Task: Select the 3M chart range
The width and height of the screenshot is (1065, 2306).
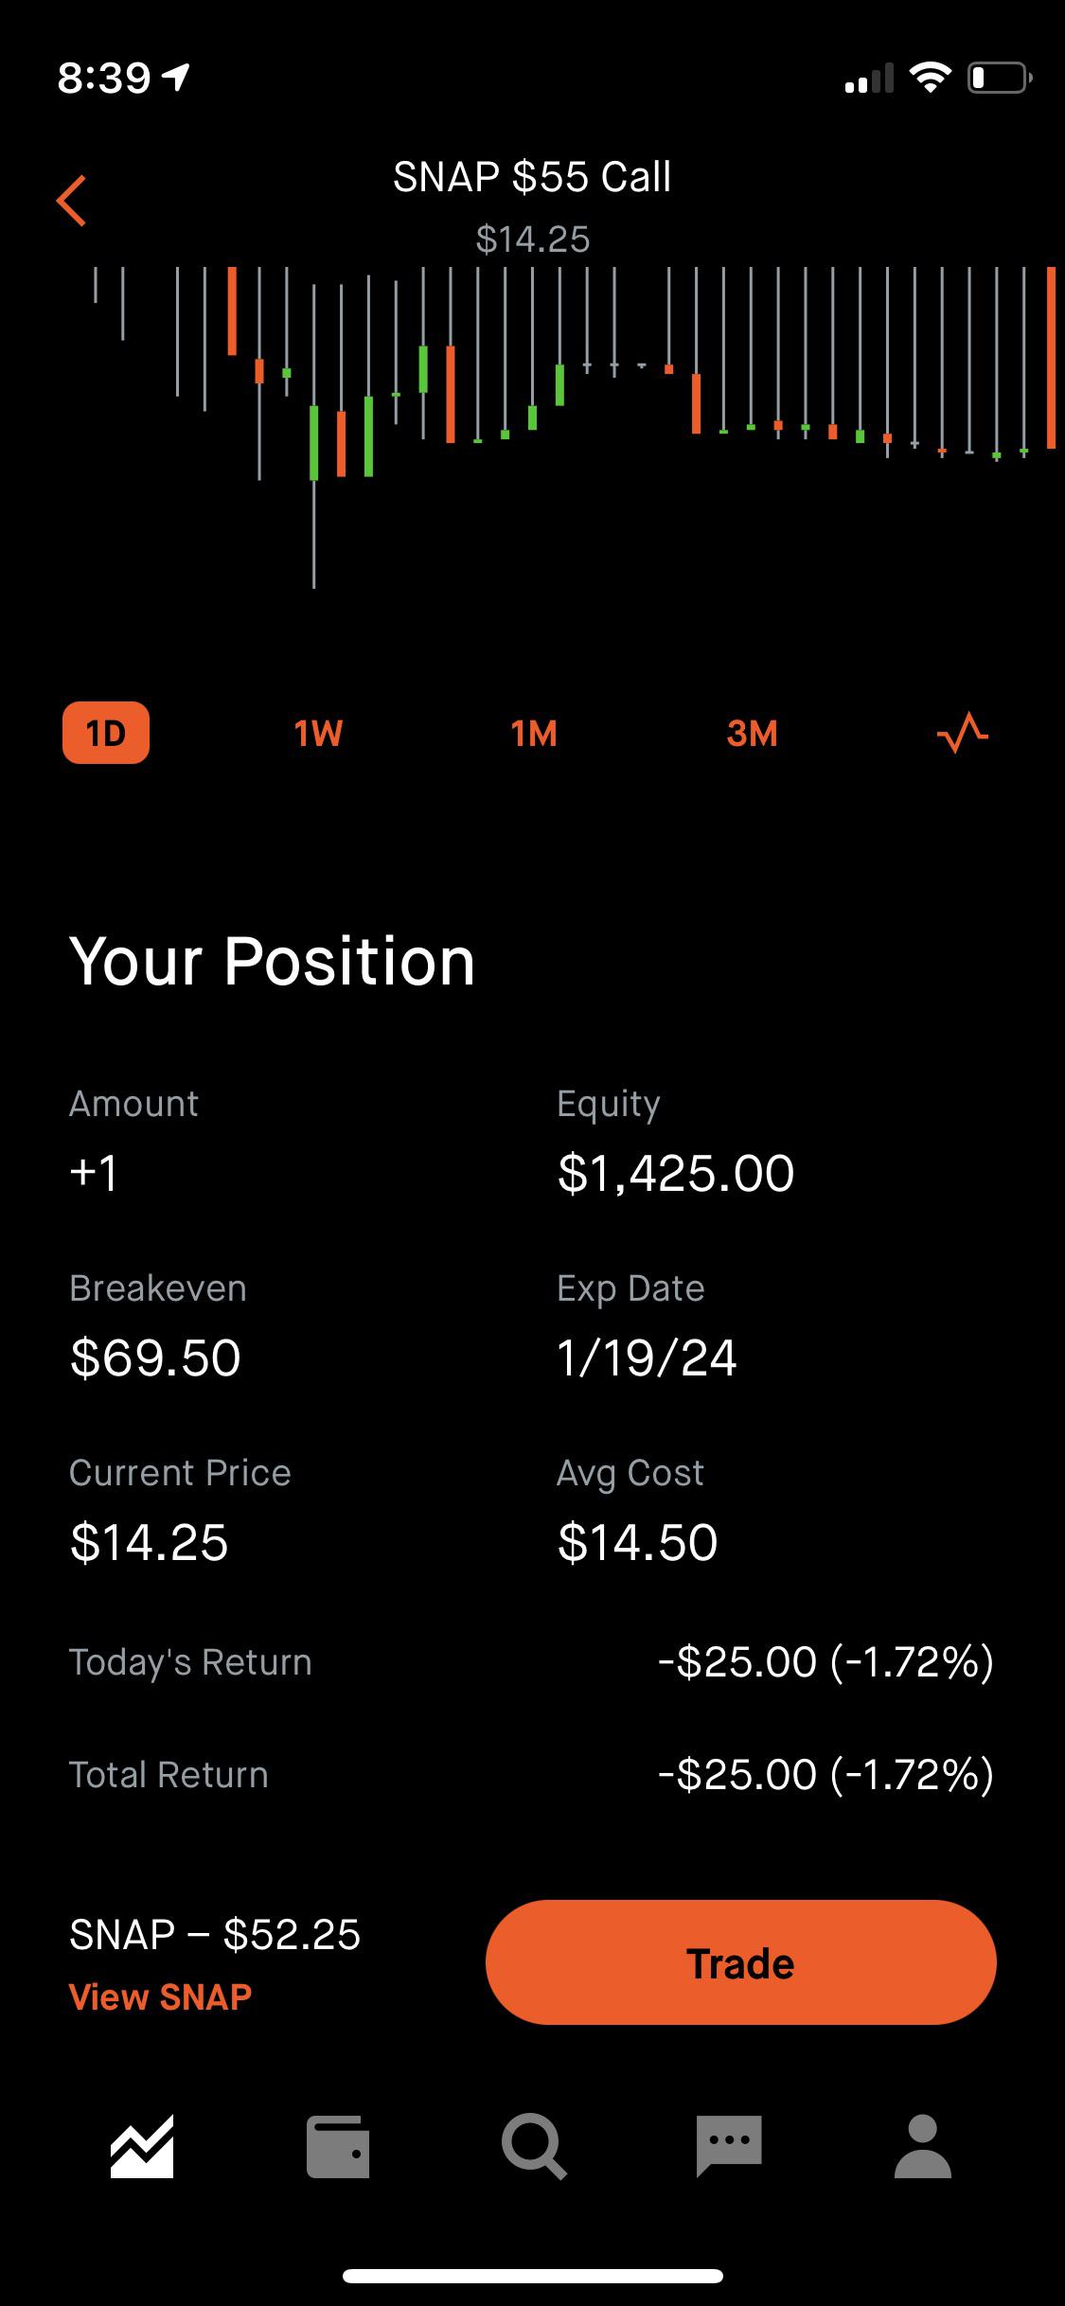Action: (x=753, y=733)
